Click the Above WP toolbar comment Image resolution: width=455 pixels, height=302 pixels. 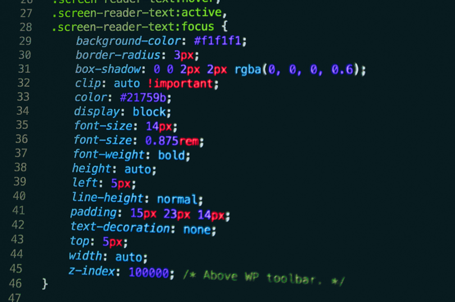coord(264,278)
